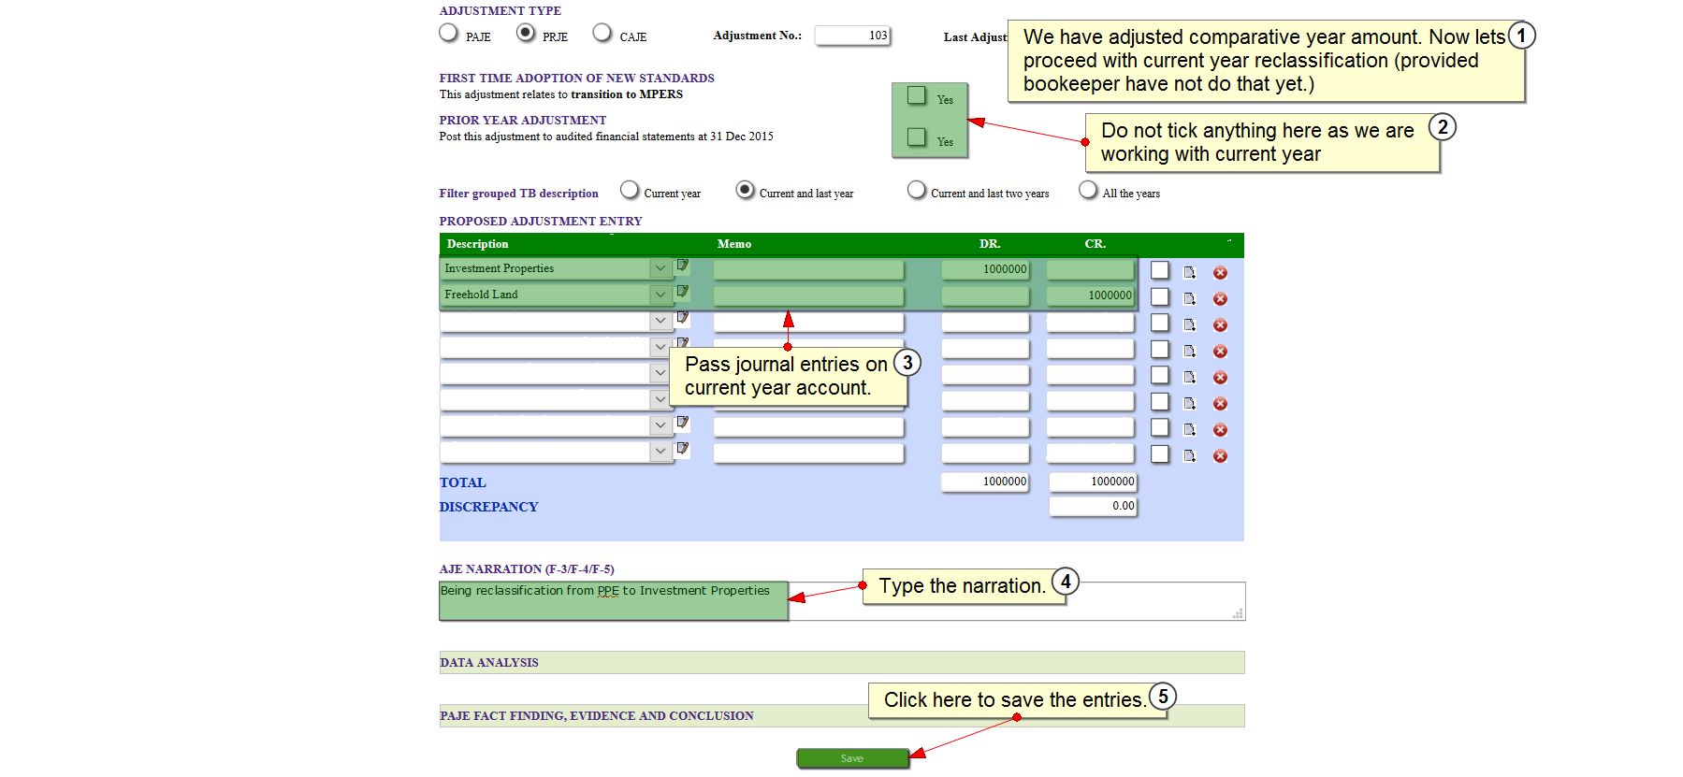The image size is (1683, 777).
Task: Expand the Investment Properties description dropdown
Action: tap(660, 268)
